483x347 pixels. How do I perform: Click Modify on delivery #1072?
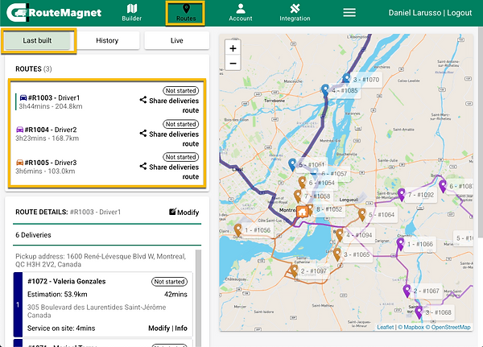coord(159,328)
